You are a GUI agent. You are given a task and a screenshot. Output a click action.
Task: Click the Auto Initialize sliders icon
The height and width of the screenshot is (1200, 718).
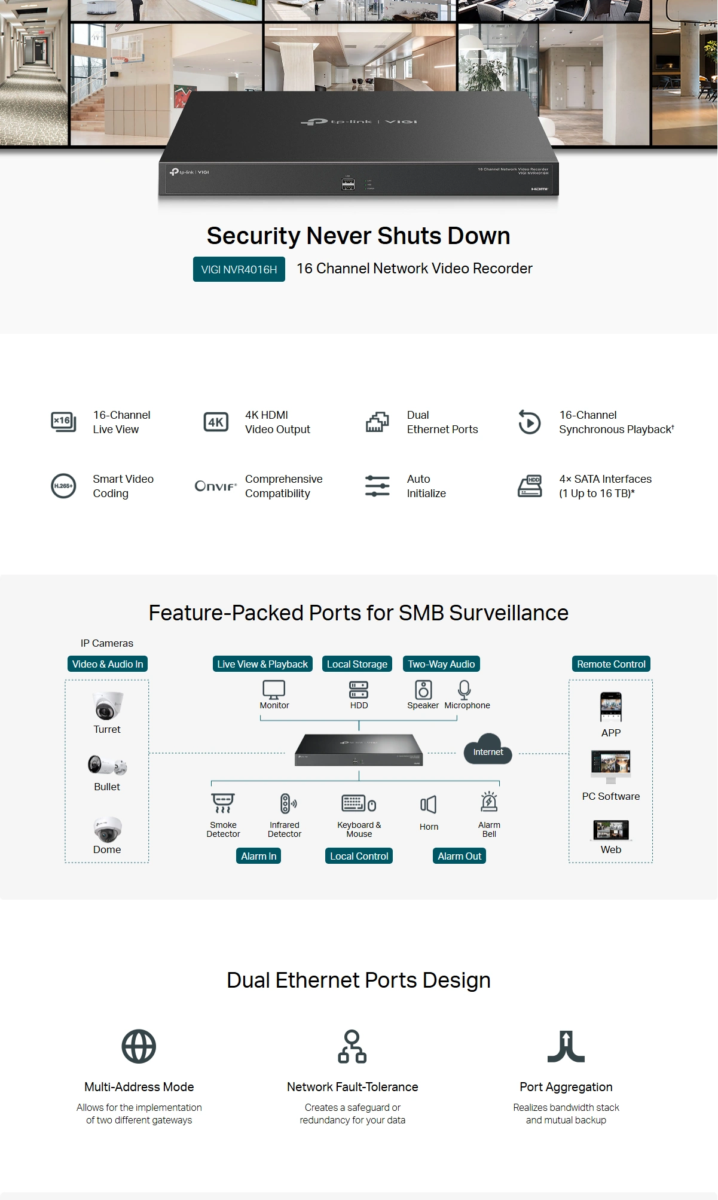377,486
